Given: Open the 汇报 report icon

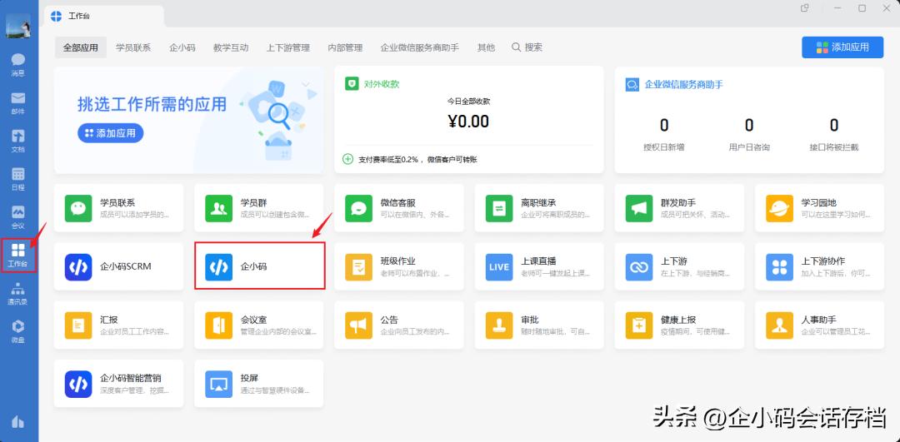Looking at the screenshot, I should [78, 325].
